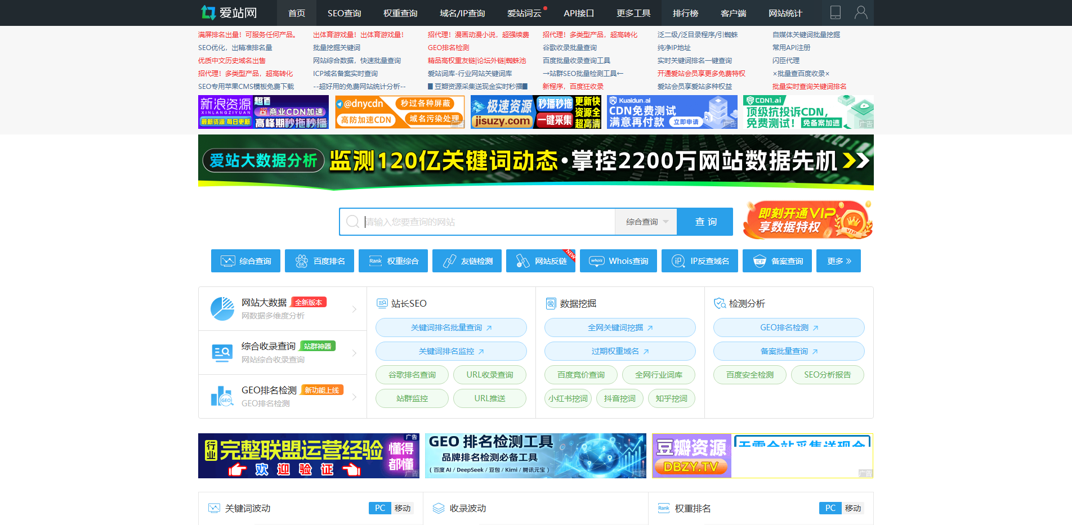Switch to the 排行榜 menu item

[685, 12]
